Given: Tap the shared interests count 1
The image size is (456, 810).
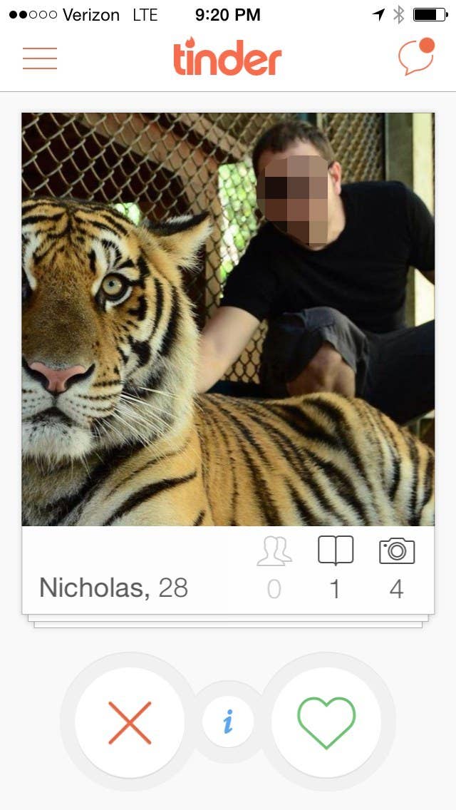Looking at the screenshot, I should [335, 589].
